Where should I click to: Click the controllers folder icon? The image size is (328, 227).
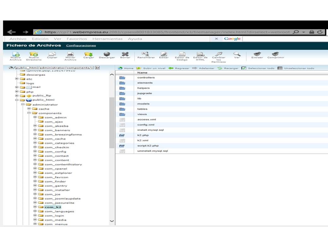click(x=122, y=78)
